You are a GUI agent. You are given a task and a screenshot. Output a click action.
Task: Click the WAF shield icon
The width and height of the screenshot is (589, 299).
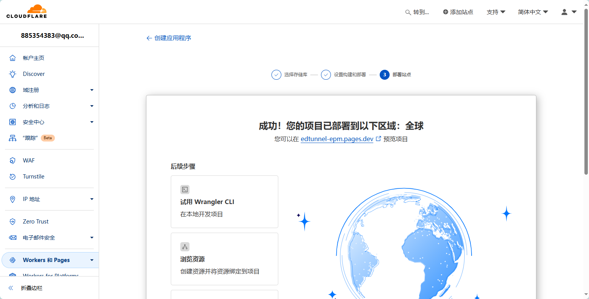point(13,161)
